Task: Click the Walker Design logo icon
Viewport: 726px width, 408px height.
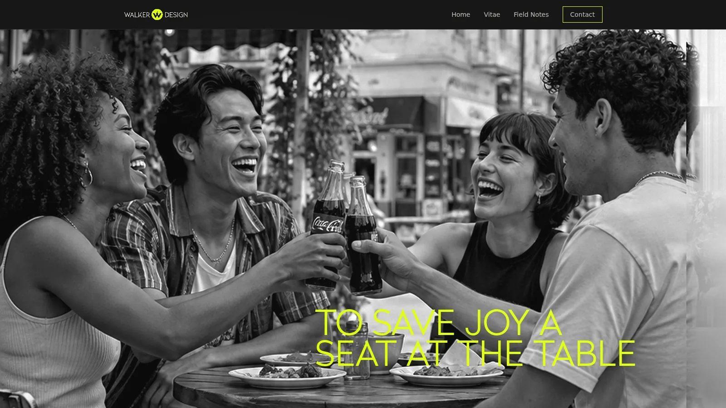Action: pyautogui.click(x=157, y=15)
